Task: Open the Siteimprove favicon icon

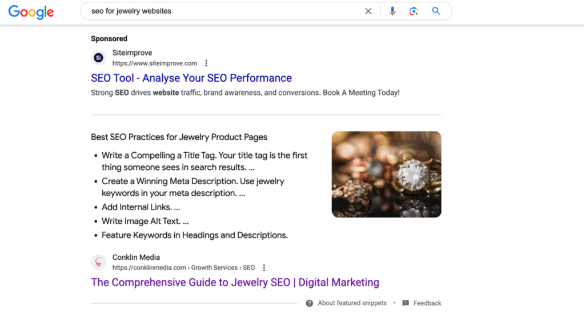Action: tap(98, 58)
